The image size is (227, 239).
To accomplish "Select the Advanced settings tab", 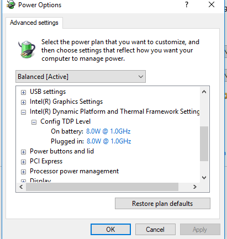I will pos(34,23).
